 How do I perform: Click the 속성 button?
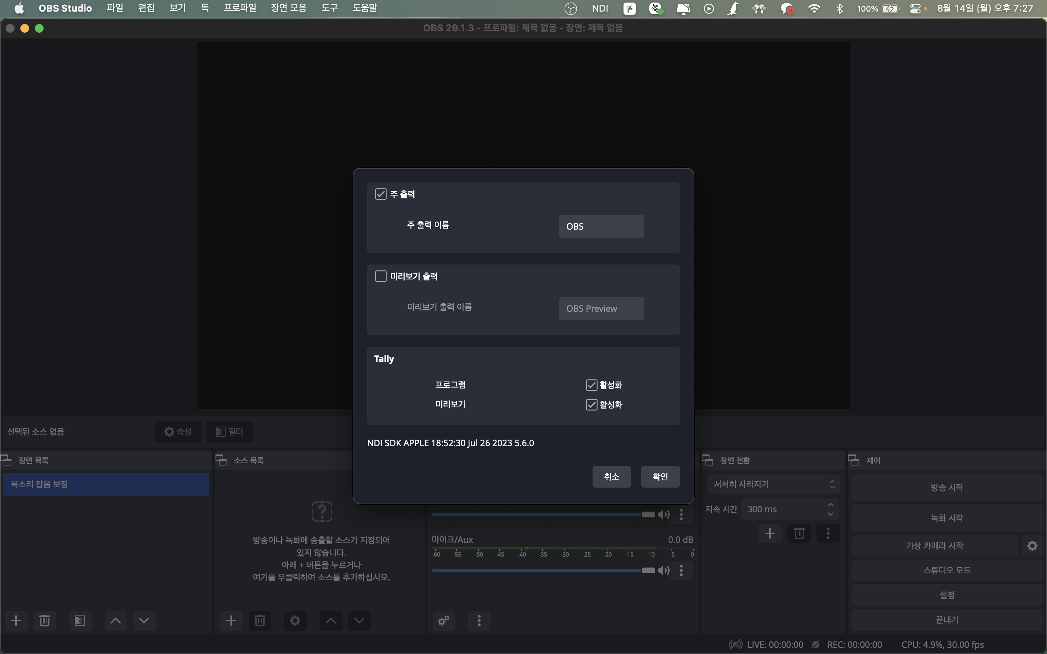point(178,432)
